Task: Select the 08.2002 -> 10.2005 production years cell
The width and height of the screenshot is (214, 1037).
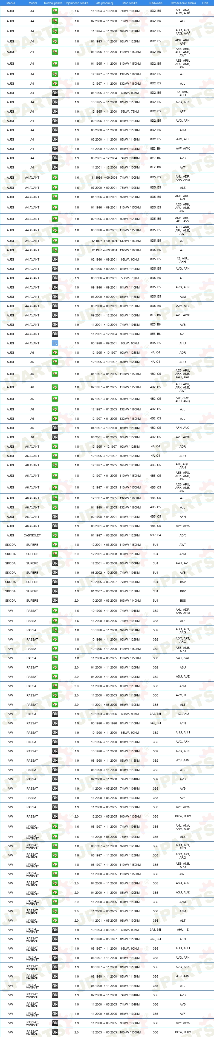Action: click(104, 572)
